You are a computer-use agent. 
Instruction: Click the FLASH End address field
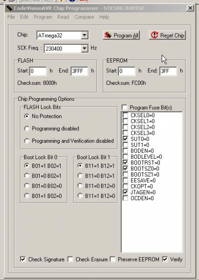pyautogui.click(x=79, y=71)
